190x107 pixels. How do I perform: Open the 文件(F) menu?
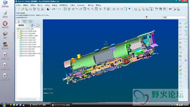[18, 5]
